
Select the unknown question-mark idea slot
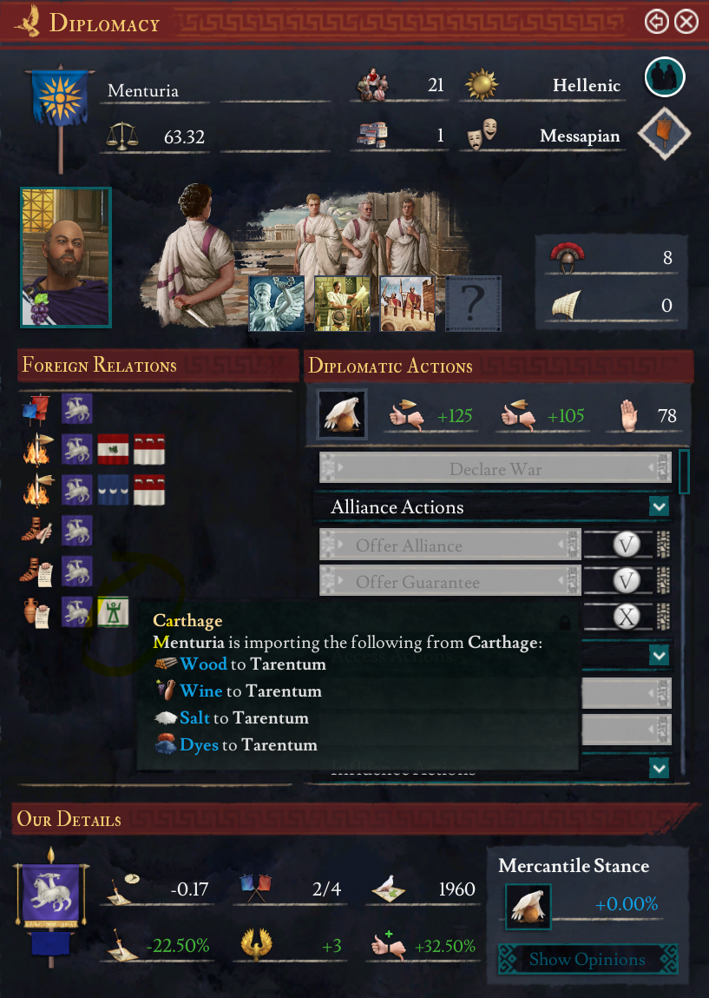(473, 304)
